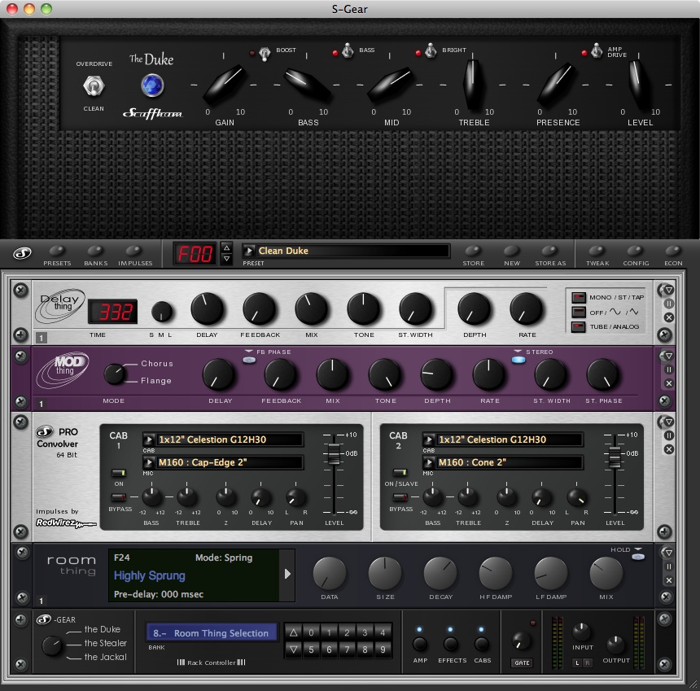Toggle the Stereo switch on the Mod Thing

pyautogui.click(x=518, y=360)
